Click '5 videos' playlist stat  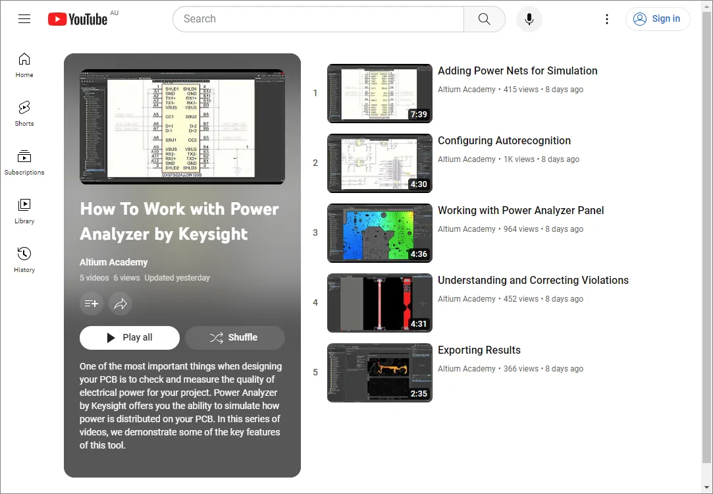[94, 278]
